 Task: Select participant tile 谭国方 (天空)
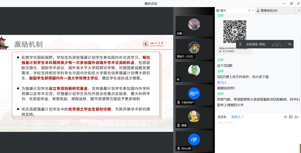pos(194,49)
